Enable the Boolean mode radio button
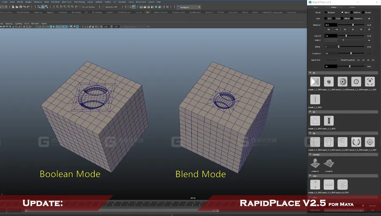The width and height of the screenshot is (381, 216). point(326,12)
